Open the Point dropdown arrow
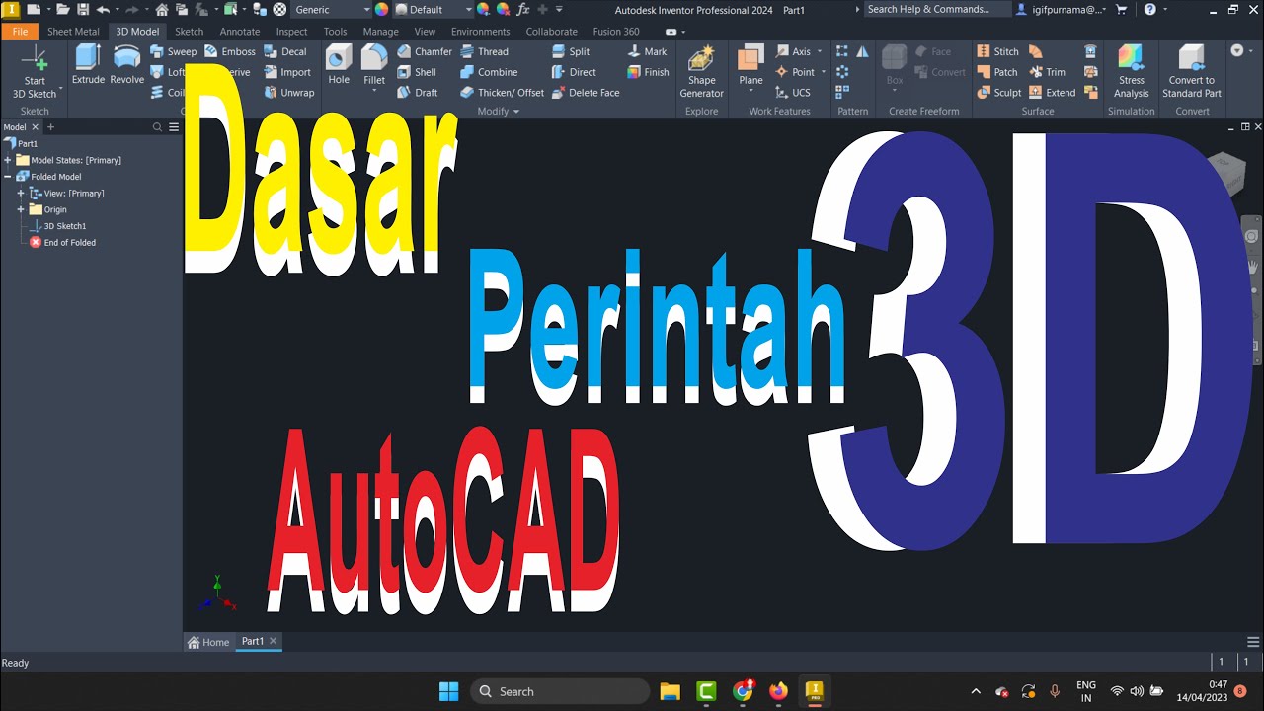This screenshot has width=1264, height=711. (823, 72)
